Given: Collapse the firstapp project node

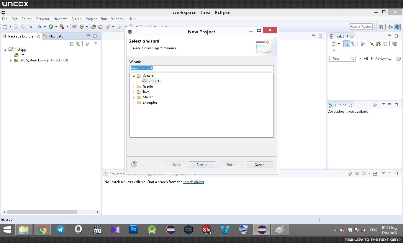Looking at the screenshot, I should click(5, 50).
